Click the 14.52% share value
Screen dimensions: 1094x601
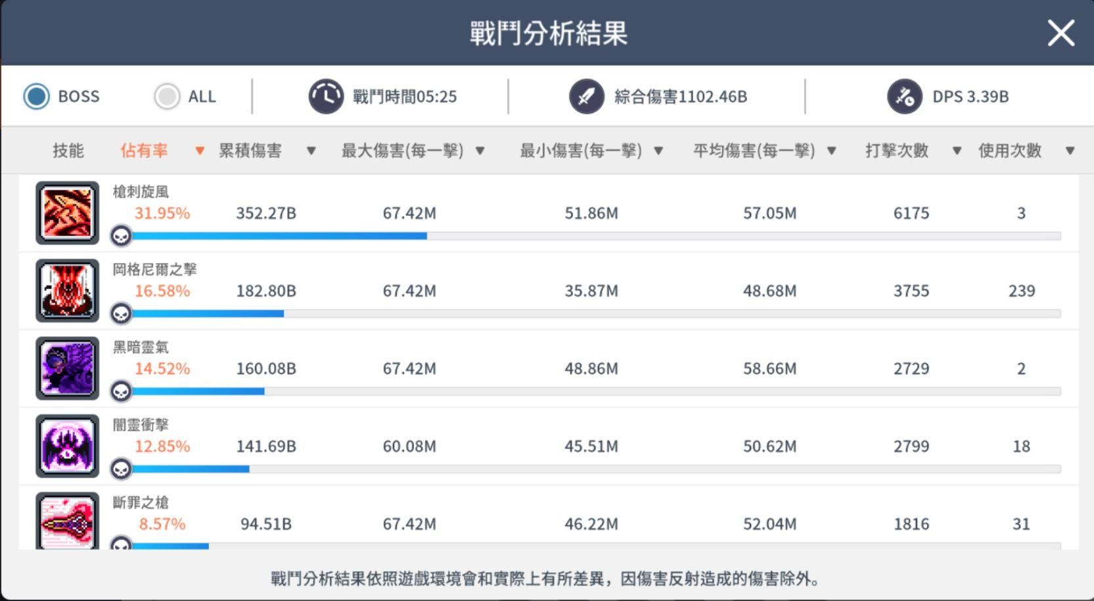pos(162,368)
